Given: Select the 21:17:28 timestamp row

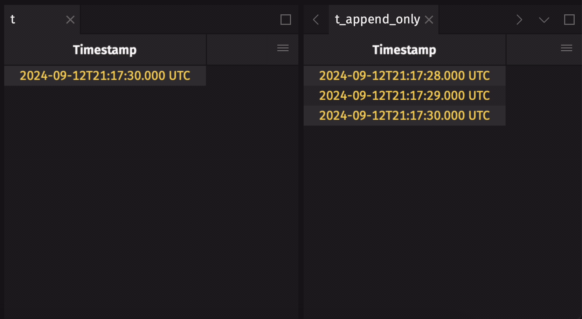Looking at the screenshot, I should coord(404,76).
